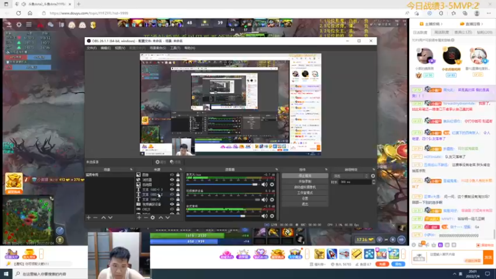Add a new source with plus icon
The image size is (496, 279).
click(139, 218)
